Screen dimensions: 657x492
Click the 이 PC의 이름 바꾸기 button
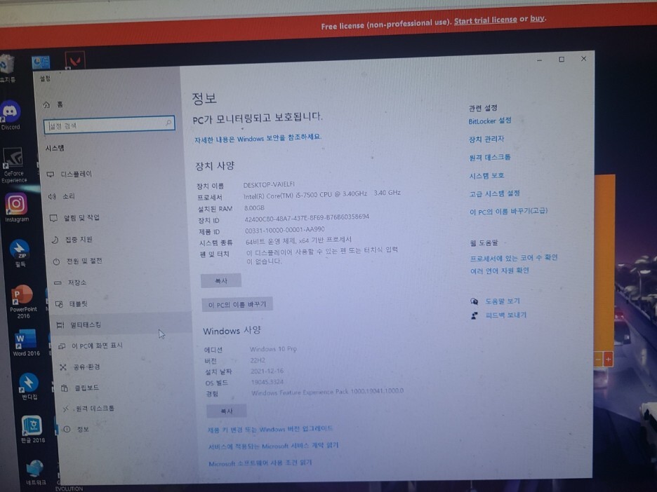(x=237, y=305)
